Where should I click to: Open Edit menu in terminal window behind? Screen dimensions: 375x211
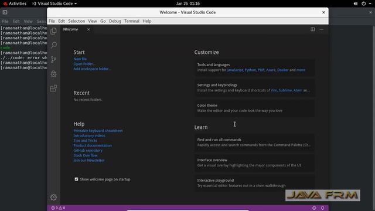[x=16, y=21]
